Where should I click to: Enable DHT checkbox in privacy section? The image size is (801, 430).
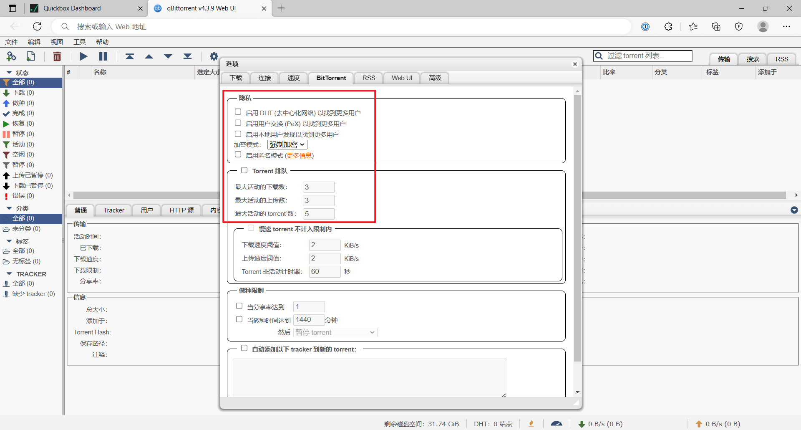pyautogui.click(x=238, y=112)
